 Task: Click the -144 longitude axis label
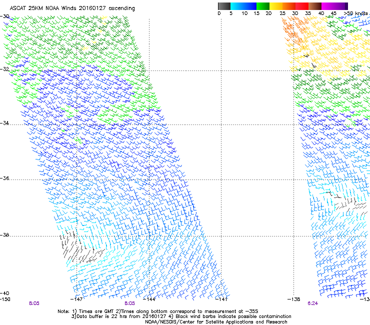pyautogui.click(x=149, y=299)
